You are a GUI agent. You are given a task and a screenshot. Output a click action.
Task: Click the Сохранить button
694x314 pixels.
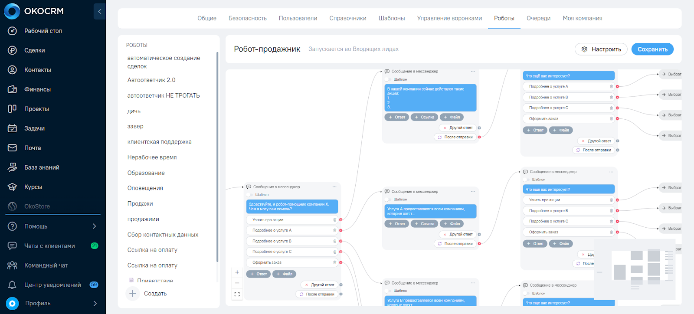[x=652, y=49]
